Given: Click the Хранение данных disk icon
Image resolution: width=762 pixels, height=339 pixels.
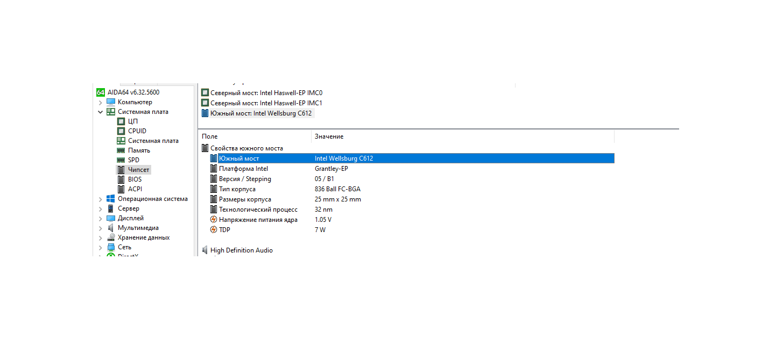Looking at the screenshot, I should [x=111, y=237].
